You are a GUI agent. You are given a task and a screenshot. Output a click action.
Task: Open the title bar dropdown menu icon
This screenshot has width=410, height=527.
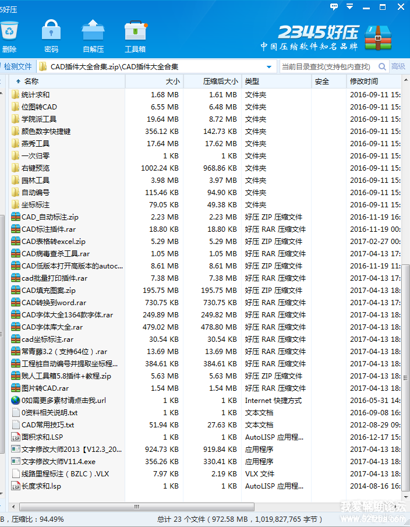pyautogui.click(x=350, y=6)
